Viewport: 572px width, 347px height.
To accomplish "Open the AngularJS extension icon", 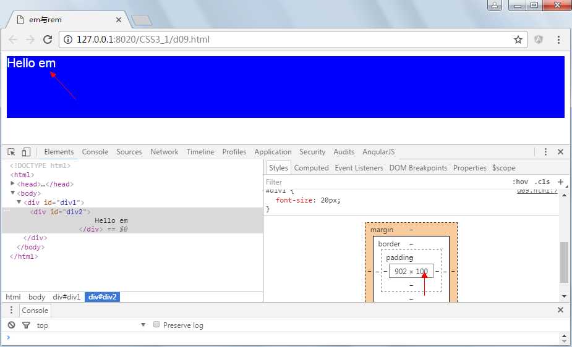I will click(539, 40).
